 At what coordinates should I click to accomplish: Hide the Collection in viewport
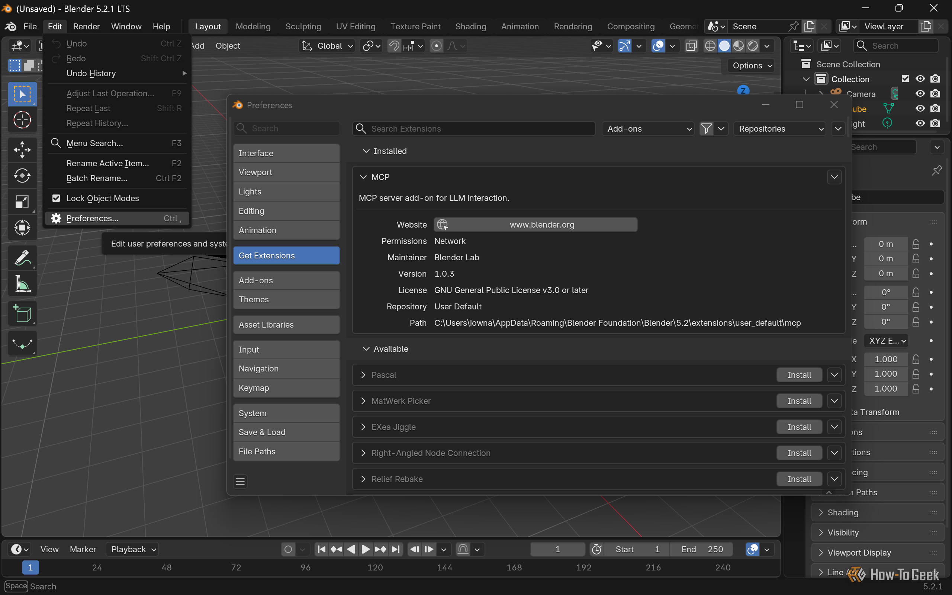[x=920, y=79]
